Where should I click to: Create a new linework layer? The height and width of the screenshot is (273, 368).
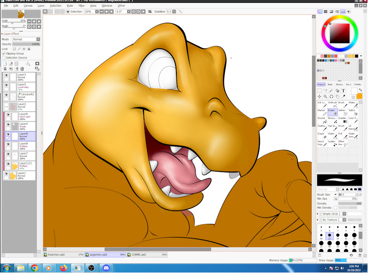pyautogui.click(x=11, y=63)
